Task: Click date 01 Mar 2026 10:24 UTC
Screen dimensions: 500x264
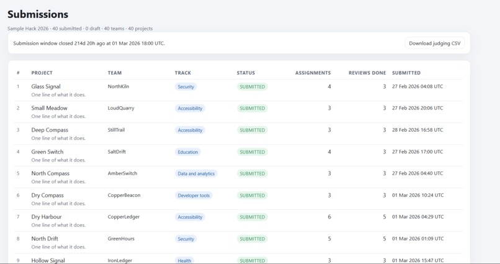Action: point(417,195)
